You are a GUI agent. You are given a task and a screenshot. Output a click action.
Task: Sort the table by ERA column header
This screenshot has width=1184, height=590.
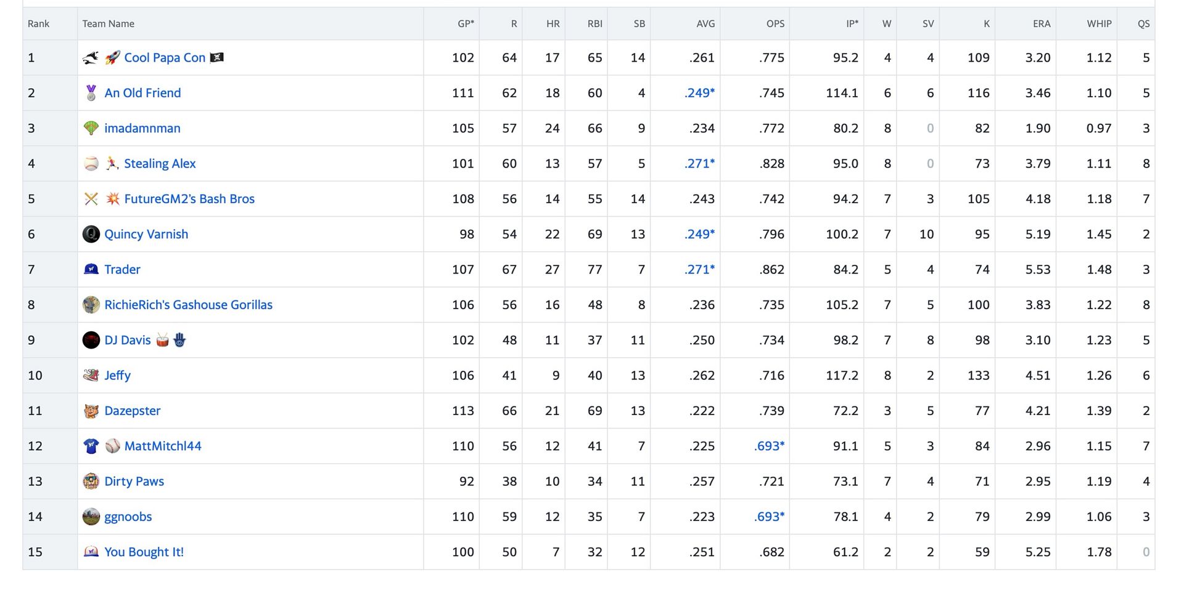click(1041, 24)
